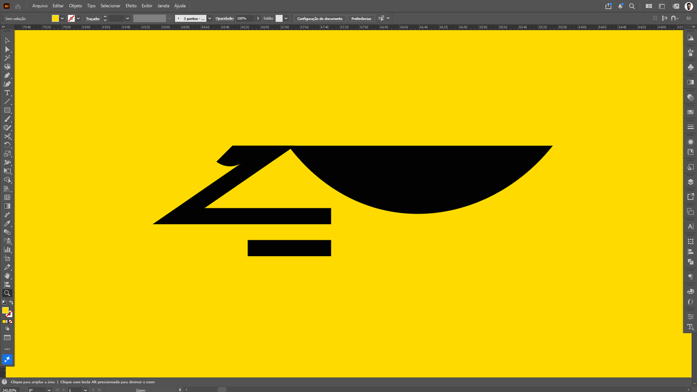Screen dimensions: 697x392
Task: Switch to Color paint mode button
Action: click(x=4, y=321)
